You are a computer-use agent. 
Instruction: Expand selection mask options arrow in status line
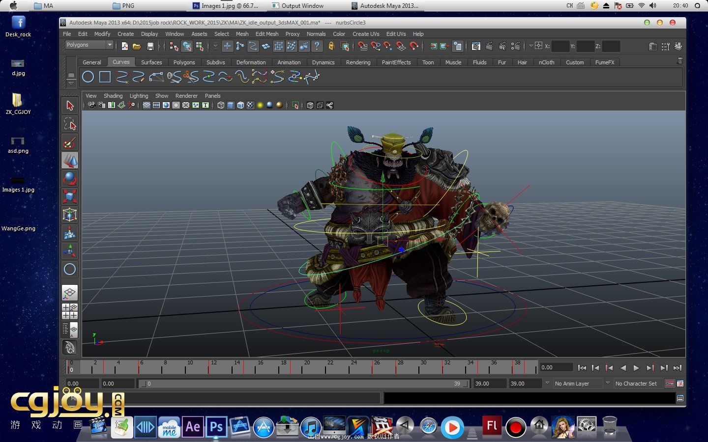coord(215,46)
